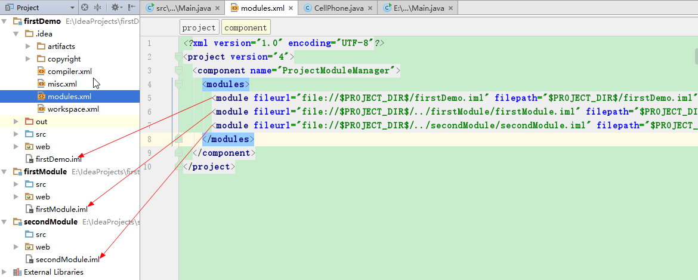Close the modules.xml tab

coord(292,8)
